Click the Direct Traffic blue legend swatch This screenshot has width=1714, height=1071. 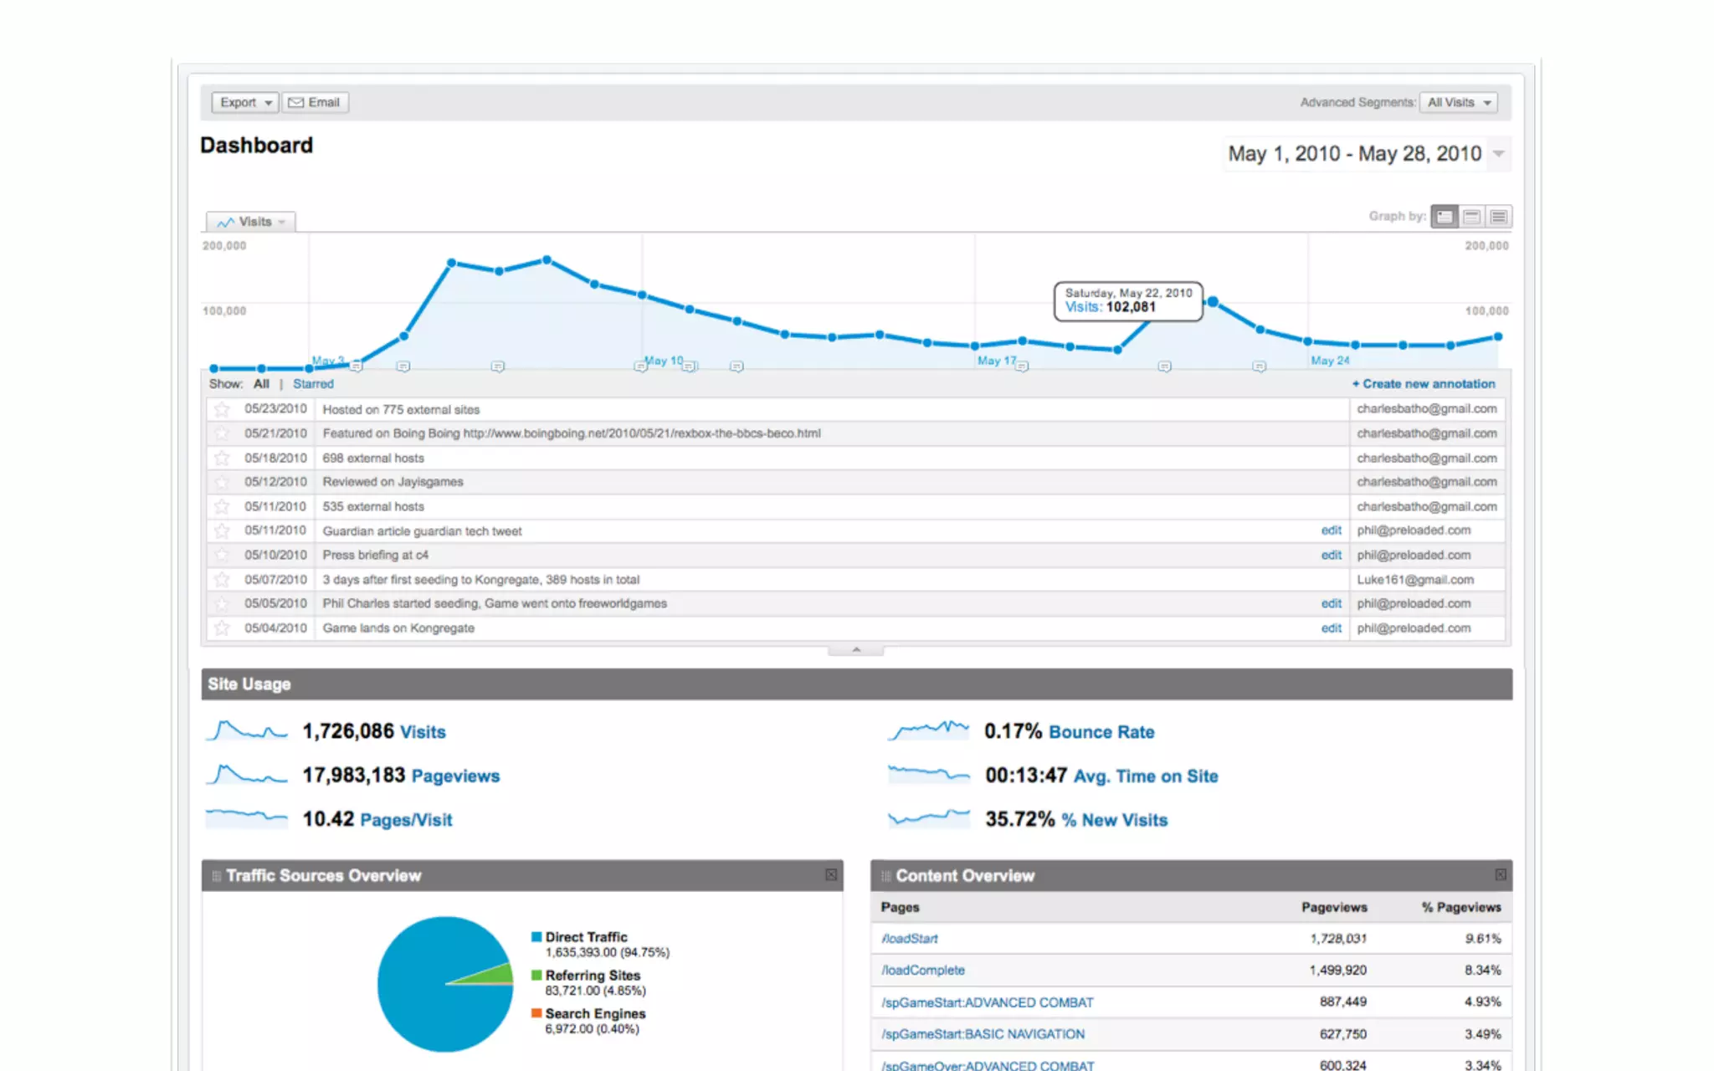coord(536,937)
